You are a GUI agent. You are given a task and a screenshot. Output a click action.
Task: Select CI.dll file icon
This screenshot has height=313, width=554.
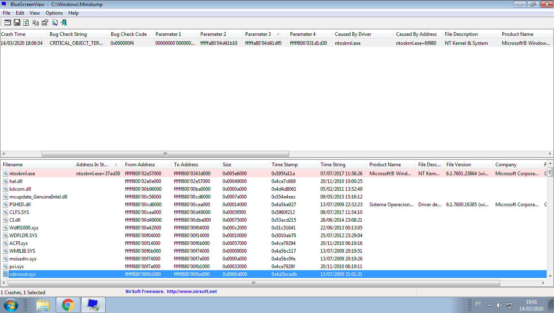point(5,220)
